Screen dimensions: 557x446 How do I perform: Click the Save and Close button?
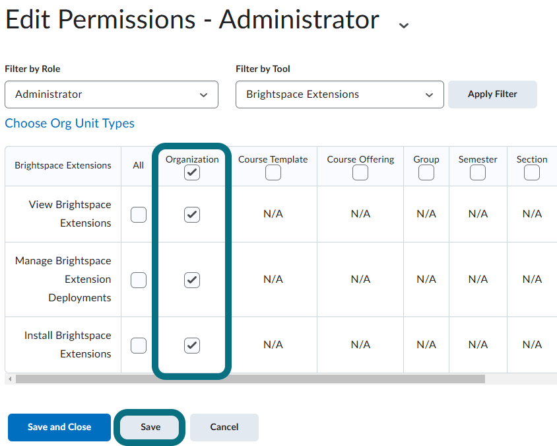pyautogui.click(x=59, y=427)
